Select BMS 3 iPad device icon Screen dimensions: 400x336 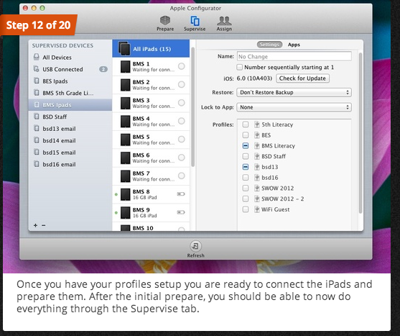125,103
